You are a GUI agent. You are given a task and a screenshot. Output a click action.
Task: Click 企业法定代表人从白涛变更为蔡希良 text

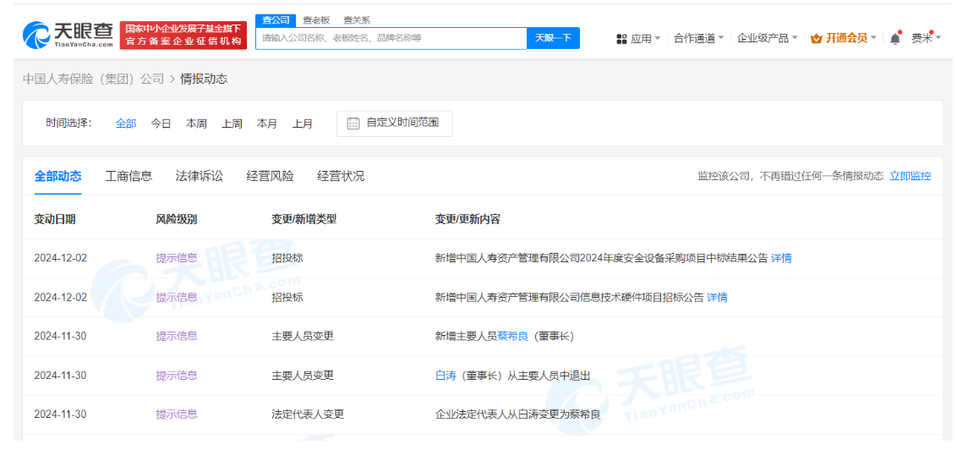click(517, 414)
